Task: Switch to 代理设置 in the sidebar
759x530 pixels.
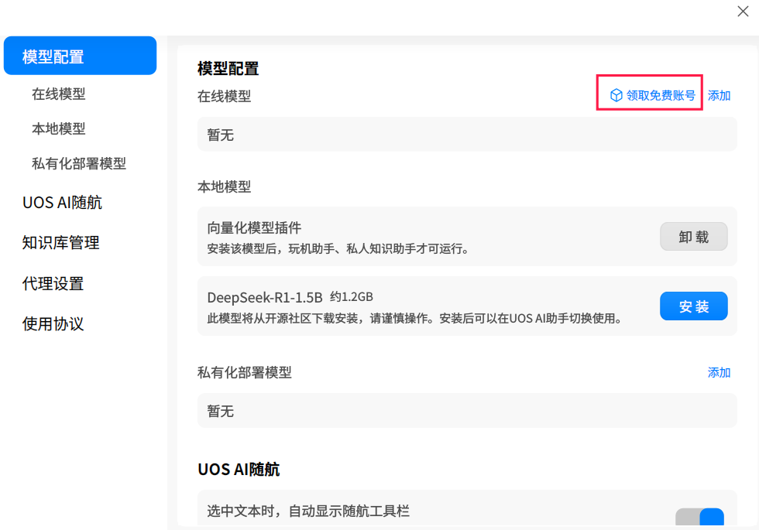Action: (53, 283)
